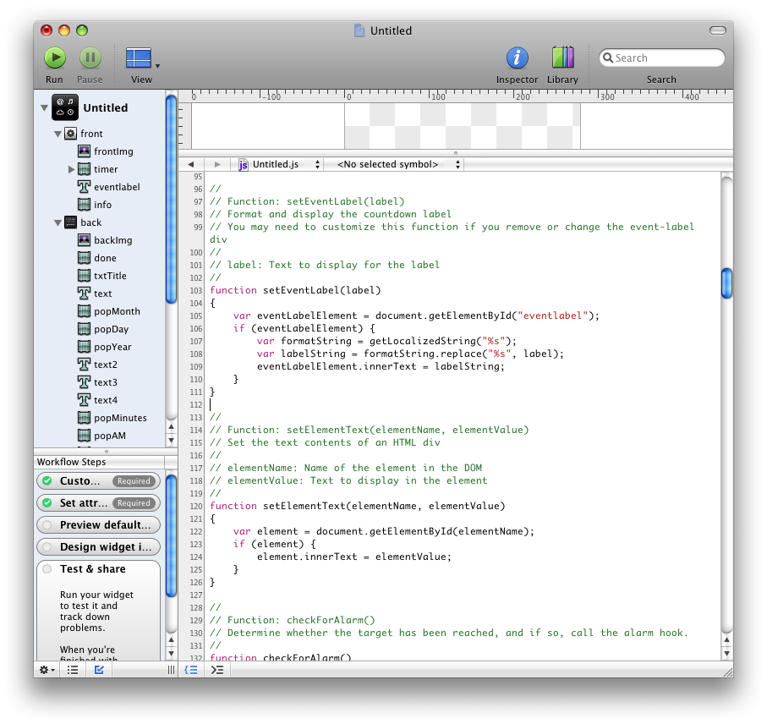This screenshot has width=767, height=724.
Task: Open the No selected symbol popup
Action: [398, 164]
